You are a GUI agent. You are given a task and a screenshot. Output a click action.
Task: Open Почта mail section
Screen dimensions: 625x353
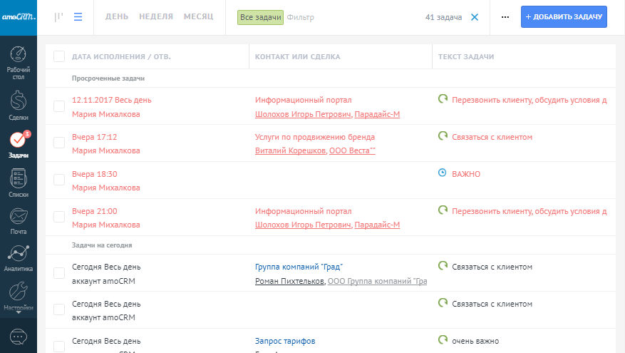pos(19,221)
